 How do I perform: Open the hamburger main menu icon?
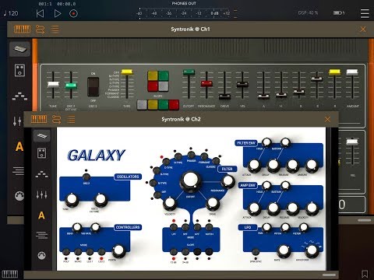point(365,13)
